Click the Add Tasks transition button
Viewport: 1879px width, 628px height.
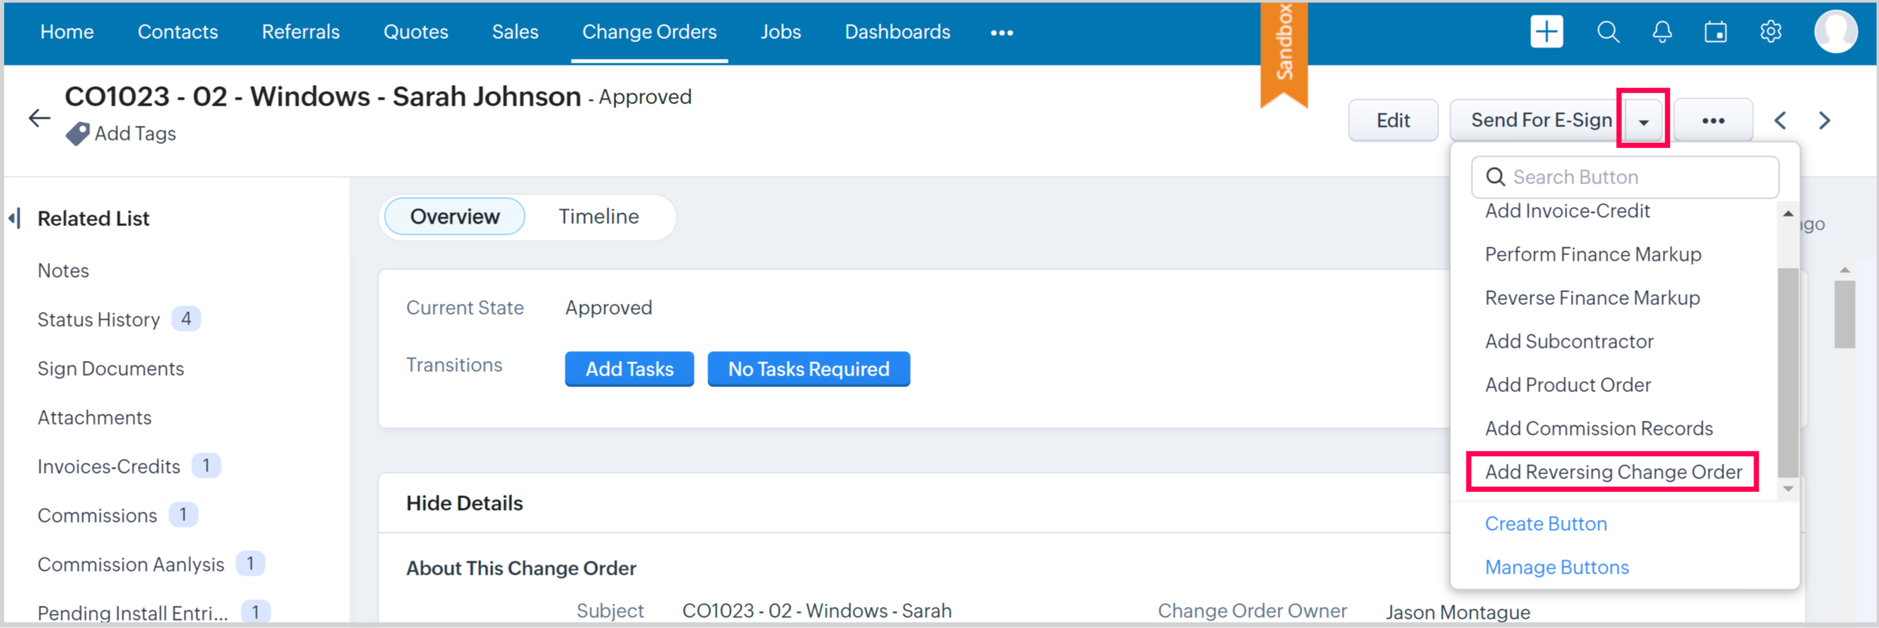click(629, 370)
